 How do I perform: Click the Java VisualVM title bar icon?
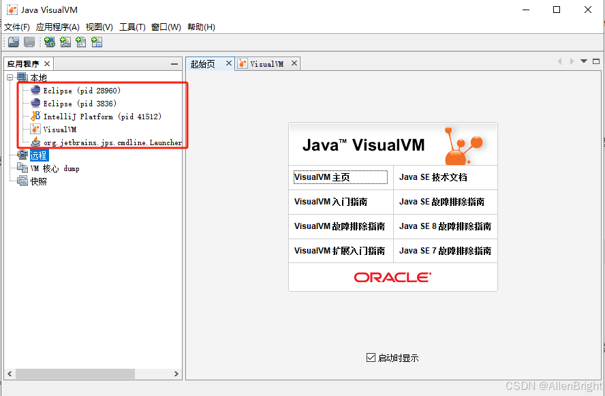[x=12, y=10]
